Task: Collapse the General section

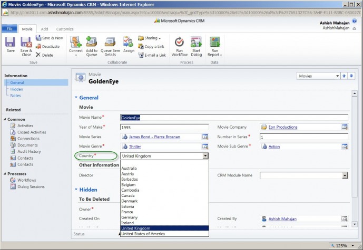Action: (76, 98)
